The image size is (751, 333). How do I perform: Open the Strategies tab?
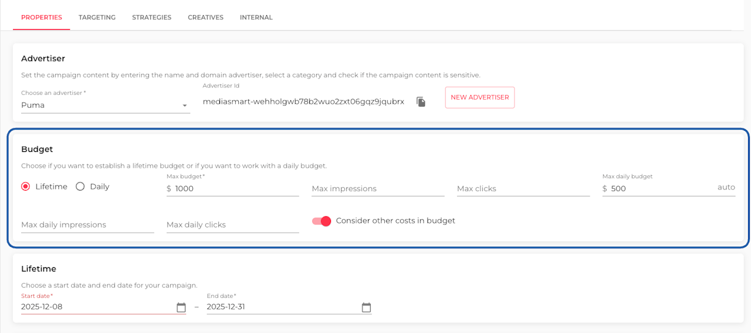151,18
